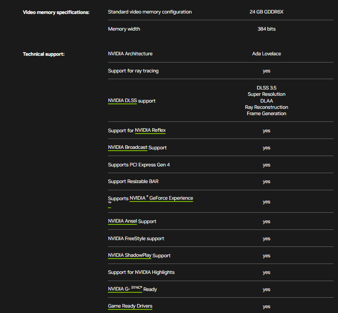Click the Video memory specifications heading
The width and height of the screenshot is (338, 313).
click(x=56, y=12)
